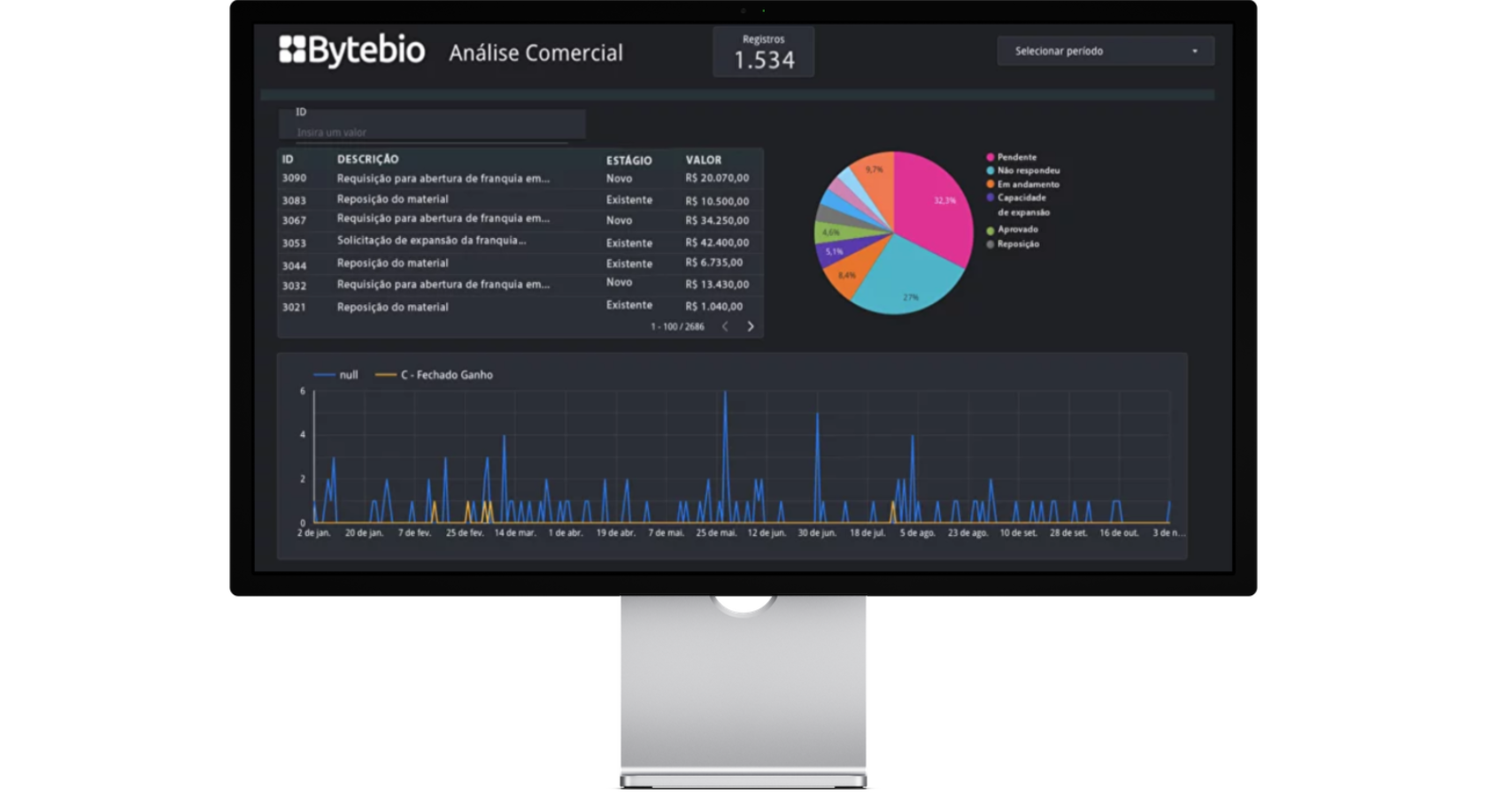The image size is (1487, 796).
Task: Toggle the C - Fechado Ganho series legend
Action: [435, 375]
